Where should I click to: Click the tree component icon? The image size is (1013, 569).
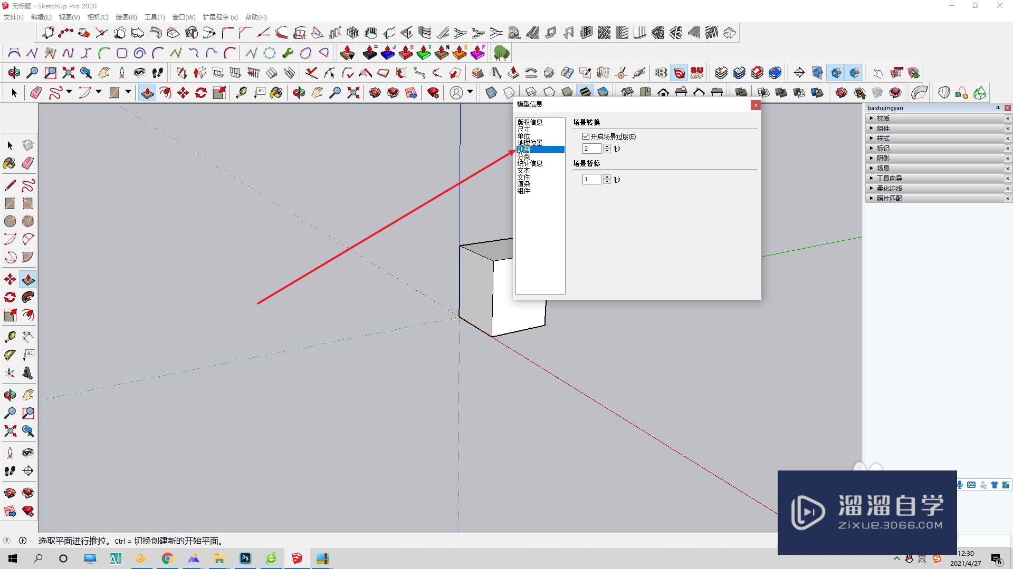(x=501, y=53)
